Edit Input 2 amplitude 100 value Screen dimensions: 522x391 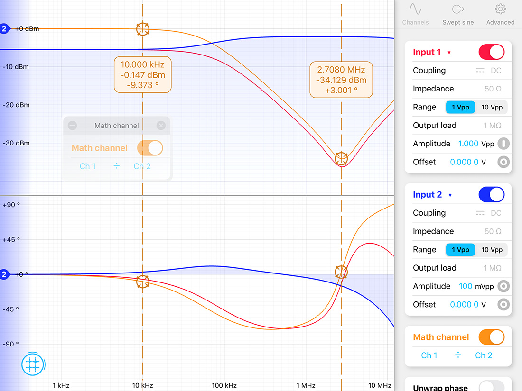coord(466,286)
